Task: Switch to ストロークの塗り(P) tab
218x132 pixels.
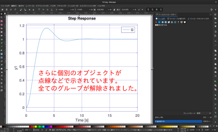Action: (176, 19)
